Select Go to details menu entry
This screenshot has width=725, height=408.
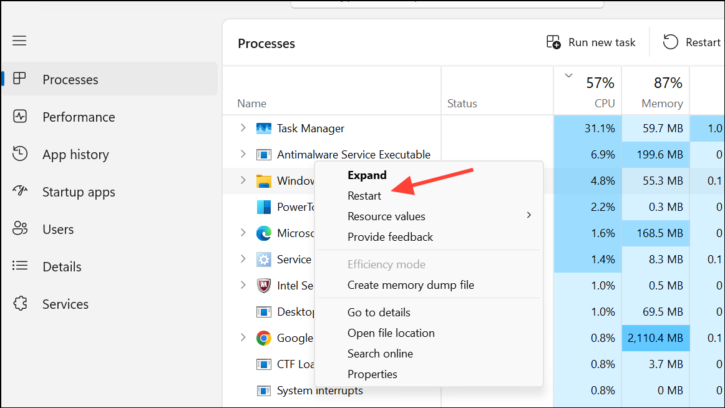click(379, 313)
